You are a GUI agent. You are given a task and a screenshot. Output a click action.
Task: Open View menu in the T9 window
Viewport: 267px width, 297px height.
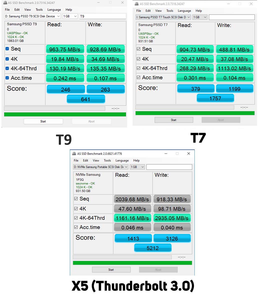tap(28, 10)
